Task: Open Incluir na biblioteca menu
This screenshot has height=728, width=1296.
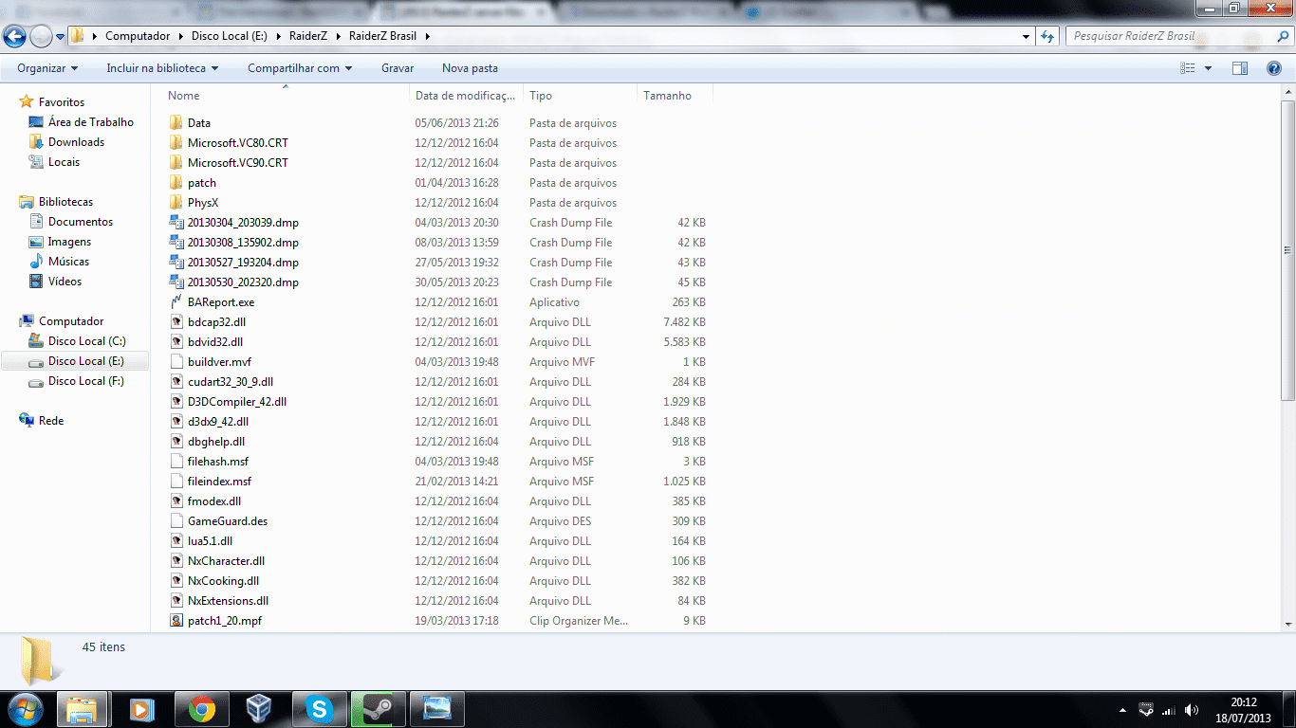Action: 162,68
